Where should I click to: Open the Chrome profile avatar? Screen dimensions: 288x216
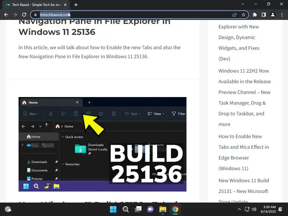pos(273,15)
